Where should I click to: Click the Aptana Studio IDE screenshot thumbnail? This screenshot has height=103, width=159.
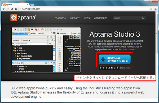coord(46,50)
